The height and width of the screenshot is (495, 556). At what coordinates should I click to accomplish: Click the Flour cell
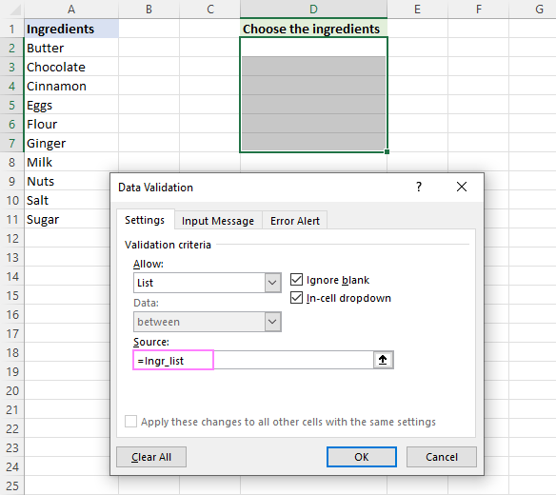click(x=71, y=124)
